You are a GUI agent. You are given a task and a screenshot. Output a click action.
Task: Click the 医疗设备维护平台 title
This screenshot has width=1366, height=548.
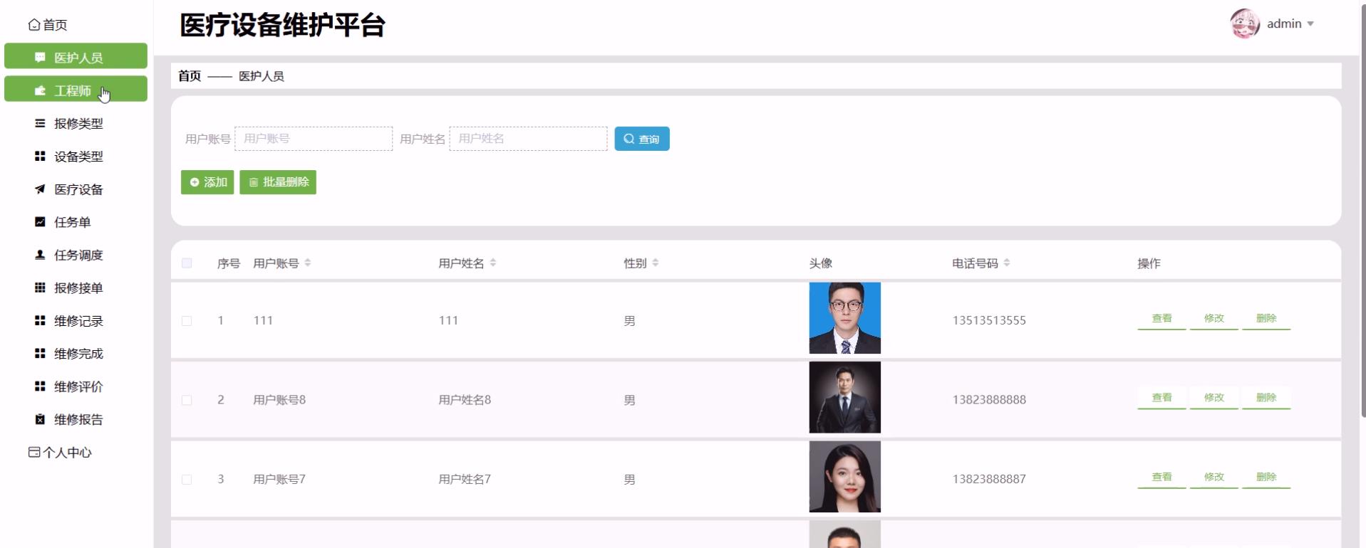[282, 26]
